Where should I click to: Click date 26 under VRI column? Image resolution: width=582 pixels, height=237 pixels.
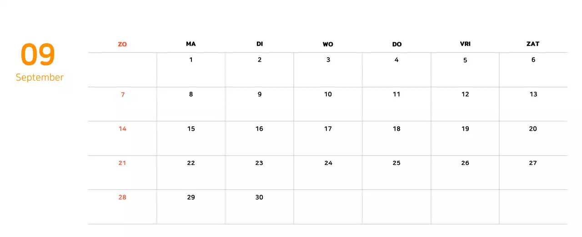tap(465, 163)
